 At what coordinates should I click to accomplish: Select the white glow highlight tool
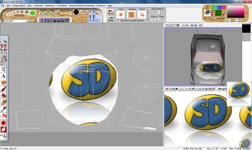[x=3, y=129]
